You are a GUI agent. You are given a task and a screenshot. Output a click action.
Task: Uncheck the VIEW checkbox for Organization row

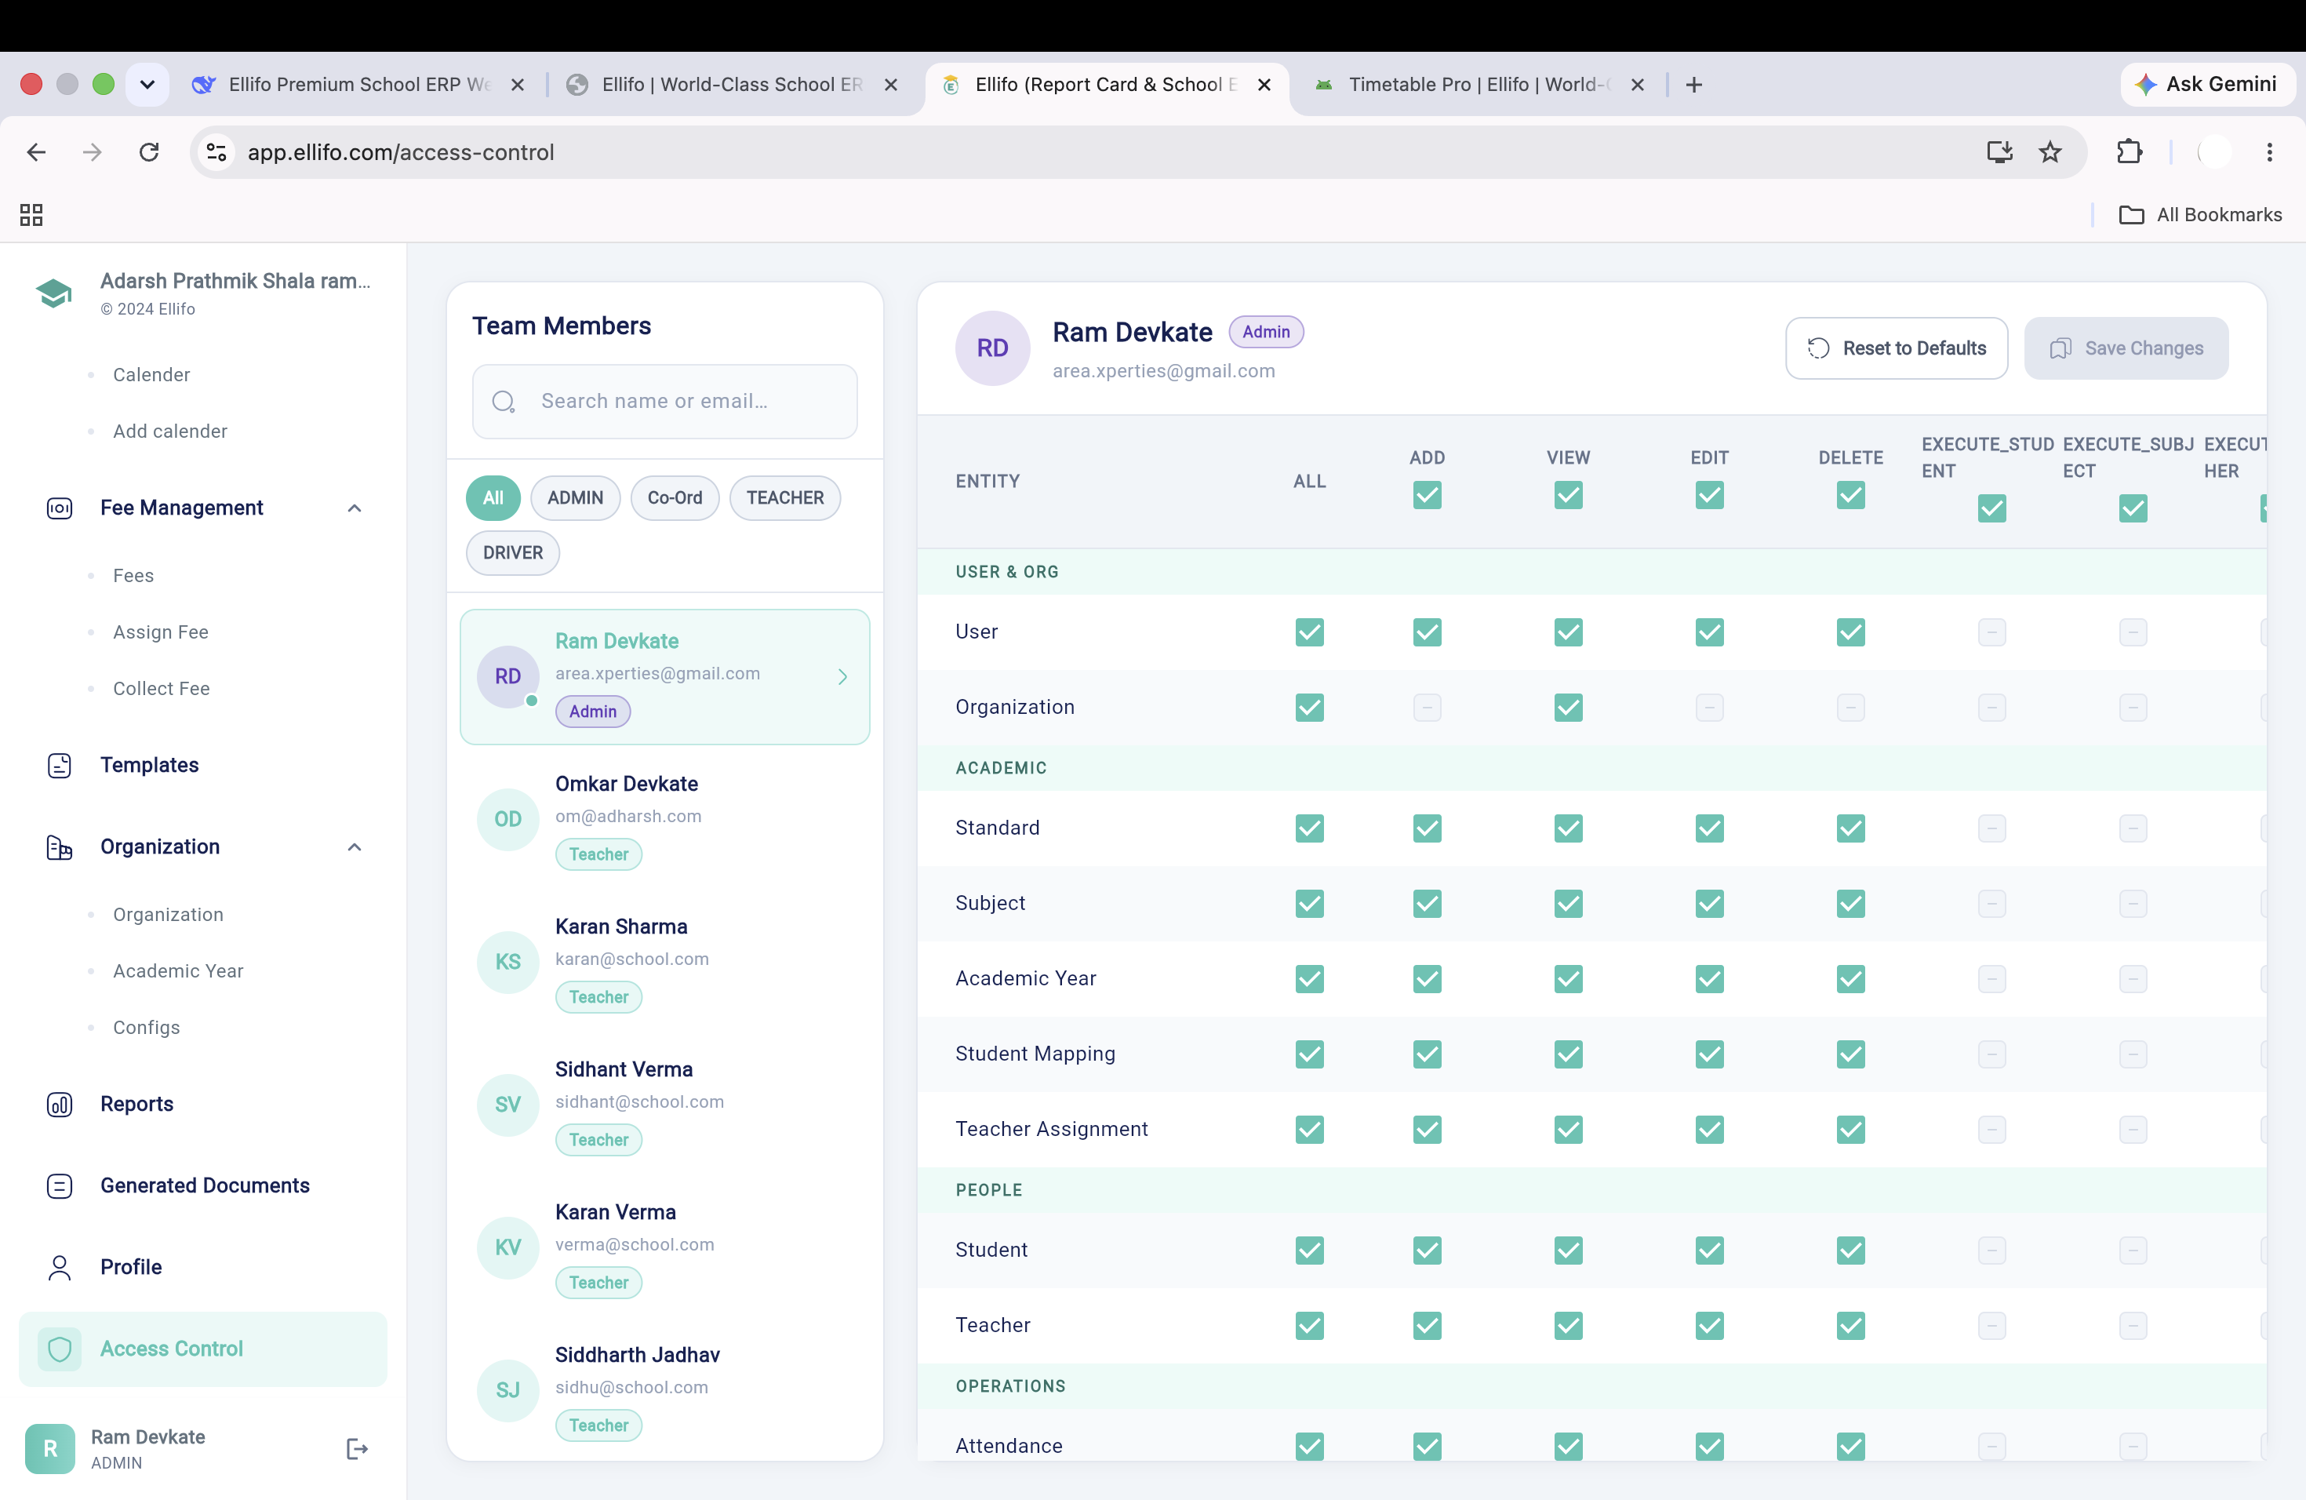1568,708
